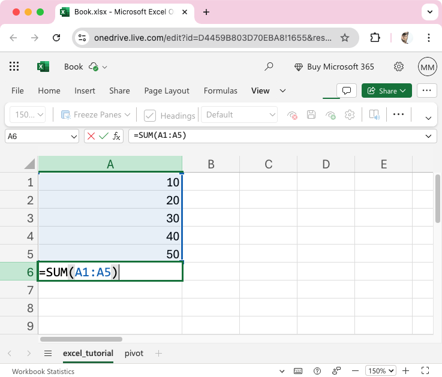442x377 pixels.
Task: Switch to the Insert ribbon tab
Action: click(x=85, y=91)
